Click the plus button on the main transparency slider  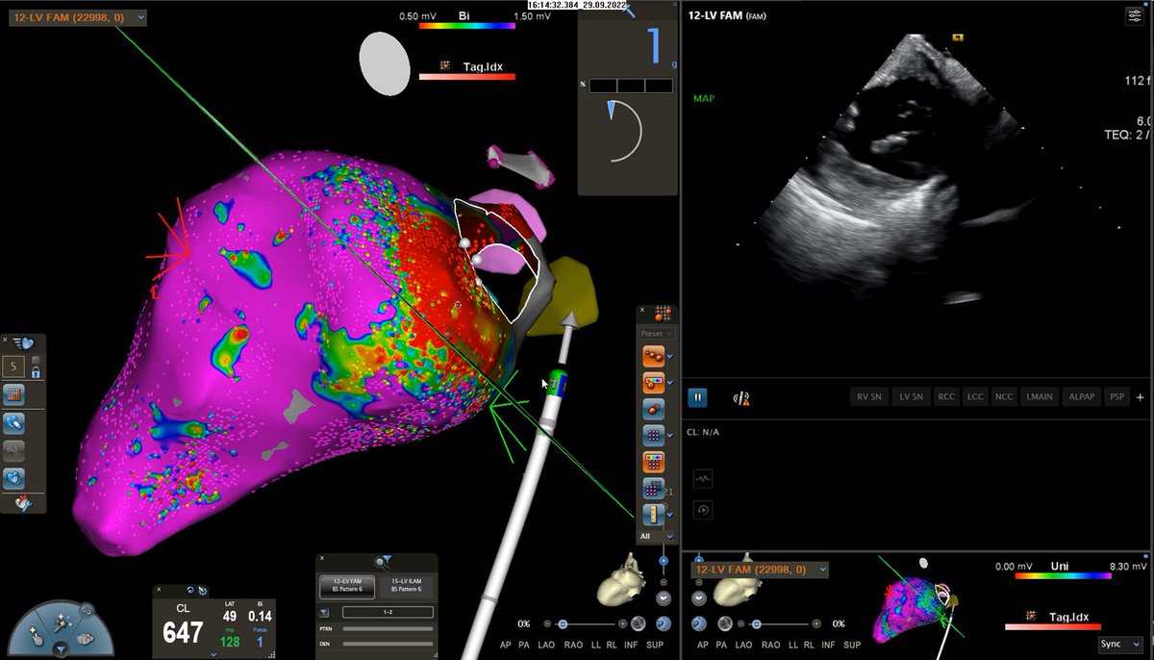click(x=622, y=623)
